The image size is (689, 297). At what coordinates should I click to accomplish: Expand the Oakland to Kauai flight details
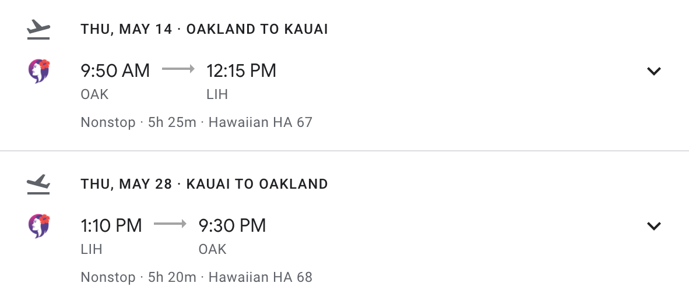tap(654, 71)
